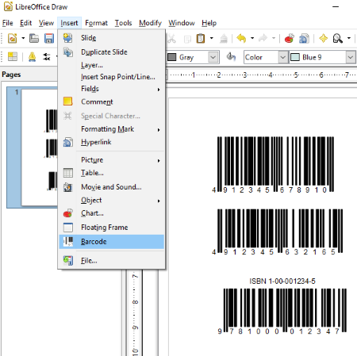Click the Blue 9 color swatch
This screenshot has height=356, width=357.
coord(295,57)
